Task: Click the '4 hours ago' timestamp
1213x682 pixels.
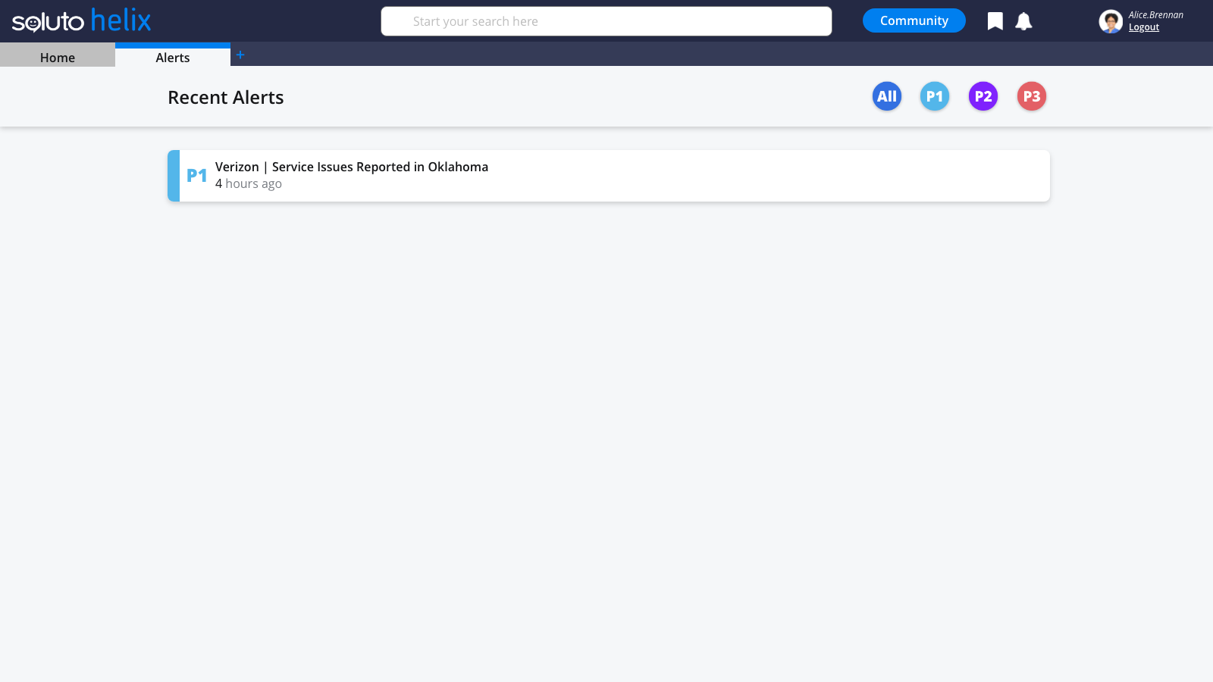Action: coord(249,183)
